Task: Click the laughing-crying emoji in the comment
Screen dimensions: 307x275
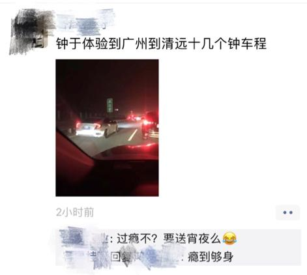Action: 229,239
